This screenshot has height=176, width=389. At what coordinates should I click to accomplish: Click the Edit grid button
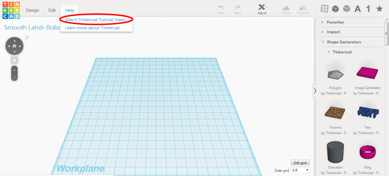click(x=300, y=163)
